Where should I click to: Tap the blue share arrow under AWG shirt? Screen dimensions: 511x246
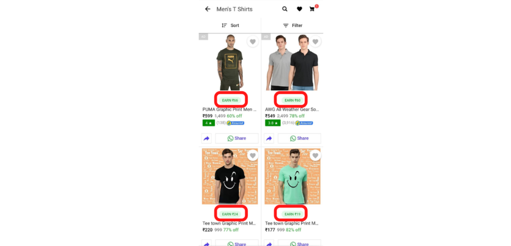click(x=269, y=139)
